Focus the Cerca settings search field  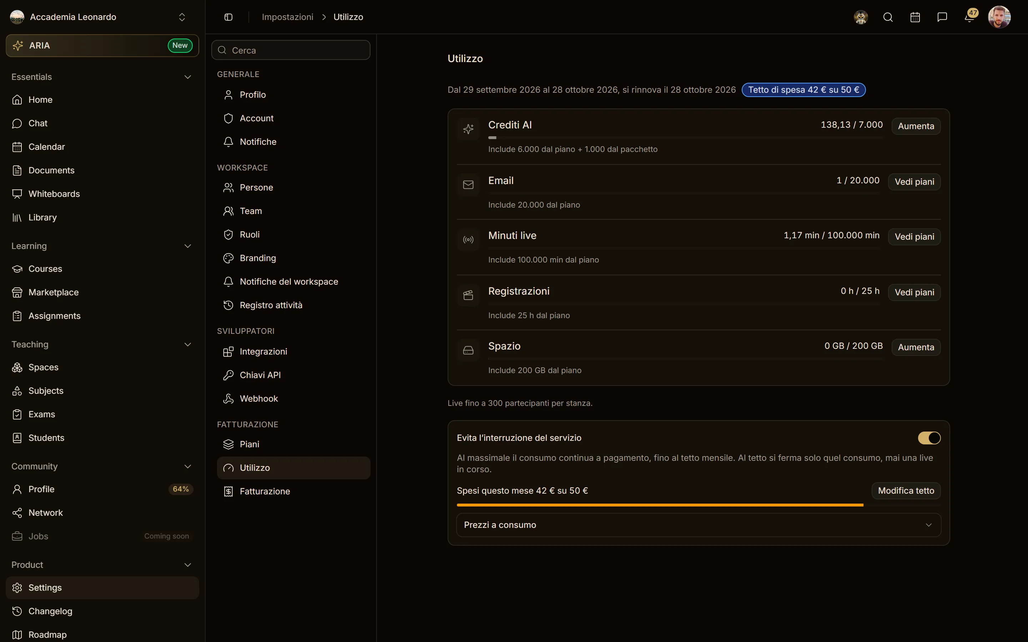(291, 50)
